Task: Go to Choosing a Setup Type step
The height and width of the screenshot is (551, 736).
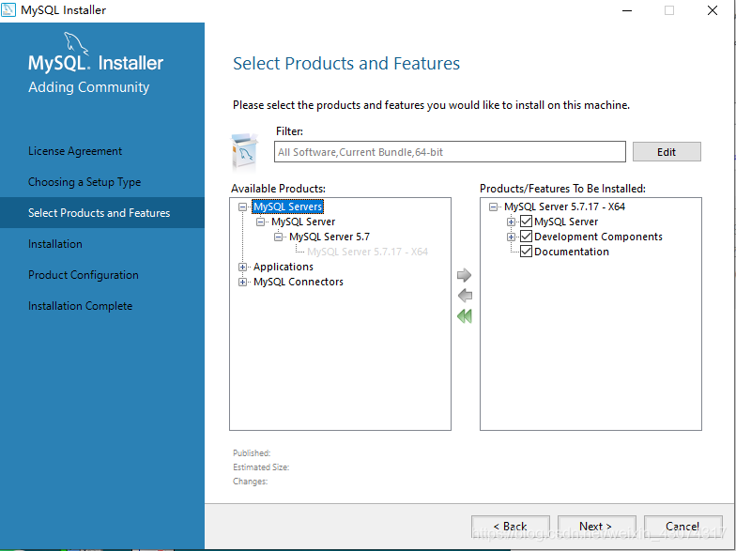Action: [x=84, y=182]
